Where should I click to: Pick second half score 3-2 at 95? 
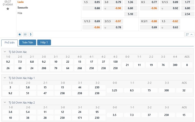click(97, 112)
